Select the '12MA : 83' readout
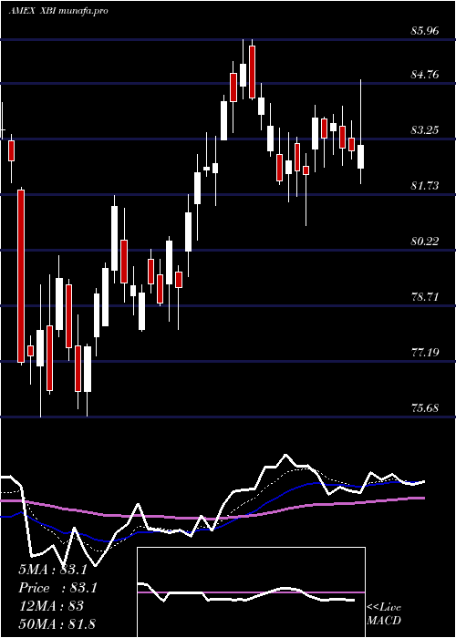Screen dimensions: 456x638 51,606
